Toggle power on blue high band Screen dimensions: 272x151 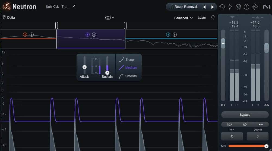[x=168, y=34]
